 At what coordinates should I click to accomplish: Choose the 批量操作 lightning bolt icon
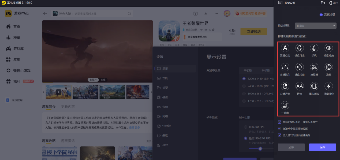click(329, 86)
